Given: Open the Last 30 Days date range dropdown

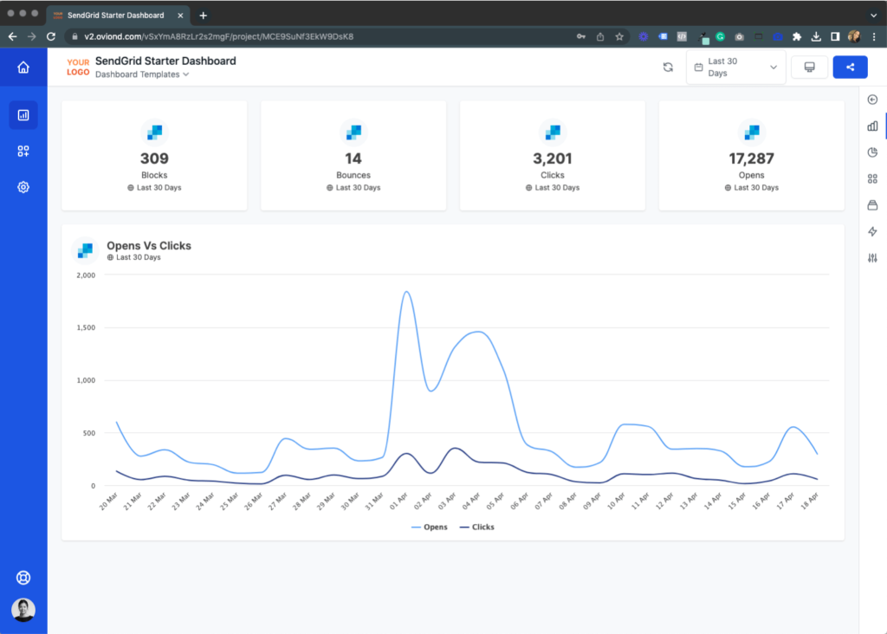Looking at the screenshot, I should coord(736,68).
